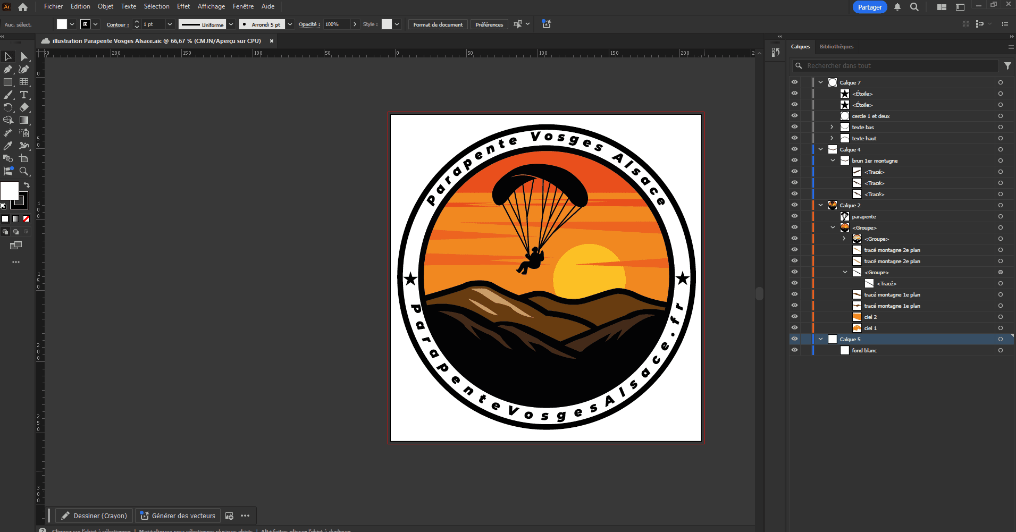Open the Uniforme stroke profile dropdown
This screenshot has width=1016, height=532.
tap(231, 24)
